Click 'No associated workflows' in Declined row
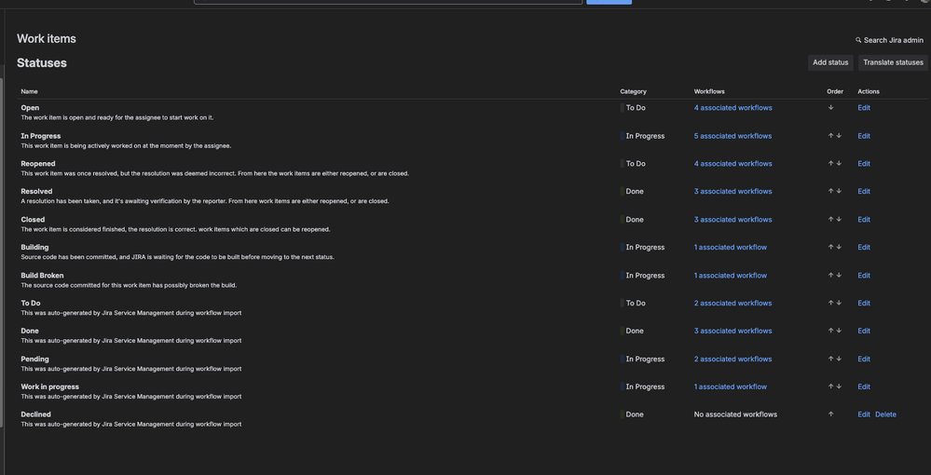The width and height of the screenshot is (931, 475). point(735,414)
